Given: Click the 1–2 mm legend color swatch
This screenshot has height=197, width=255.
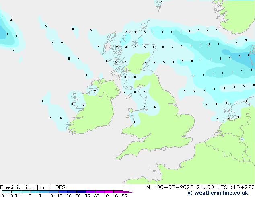Looking at the screenshot, I should (25, 192).
